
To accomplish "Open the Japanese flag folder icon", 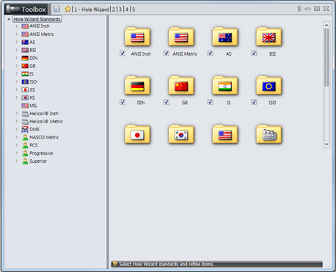I will [x=137, y=134].
